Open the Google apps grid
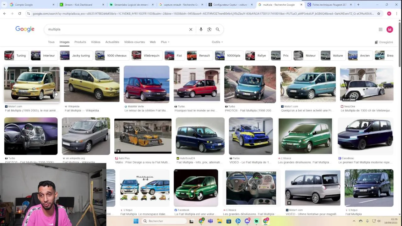Image resolution: width=402 pixels, height=226 pixels. [380, 29]
